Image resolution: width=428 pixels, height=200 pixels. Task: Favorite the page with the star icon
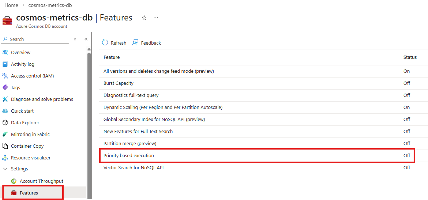pos(144,18)
